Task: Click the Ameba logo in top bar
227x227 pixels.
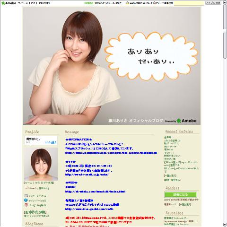Action: 9,3
